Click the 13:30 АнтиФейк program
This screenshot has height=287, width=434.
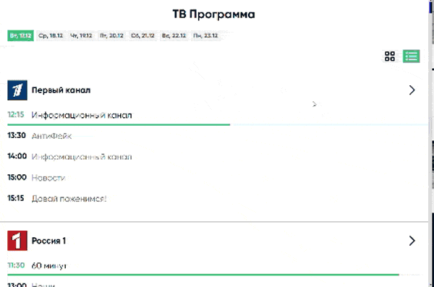40,136
